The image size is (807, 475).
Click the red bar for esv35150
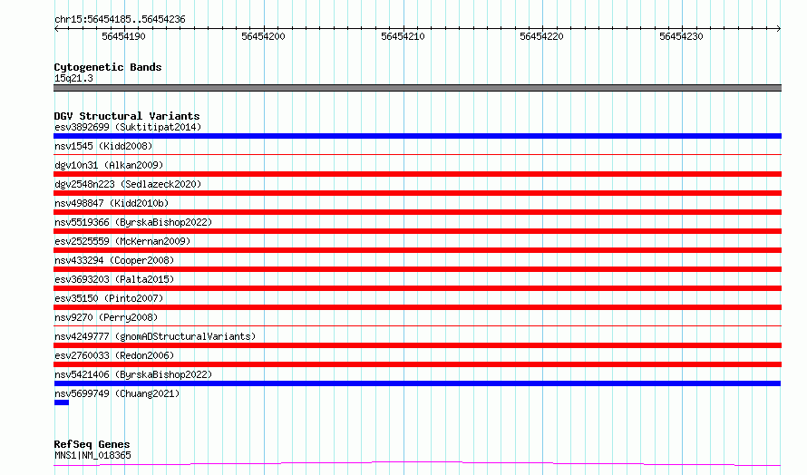click(417, 307)
